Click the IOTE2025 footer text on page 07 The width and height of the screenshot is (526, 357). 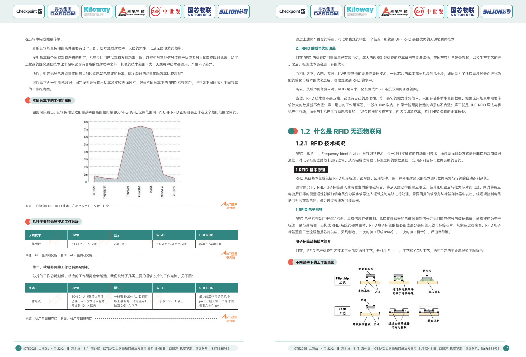pos(396,348)
